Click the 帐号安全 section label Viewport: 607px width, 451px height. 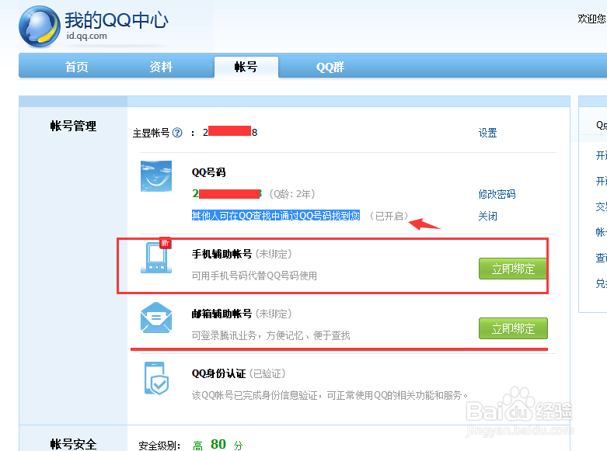coord(73,444)
